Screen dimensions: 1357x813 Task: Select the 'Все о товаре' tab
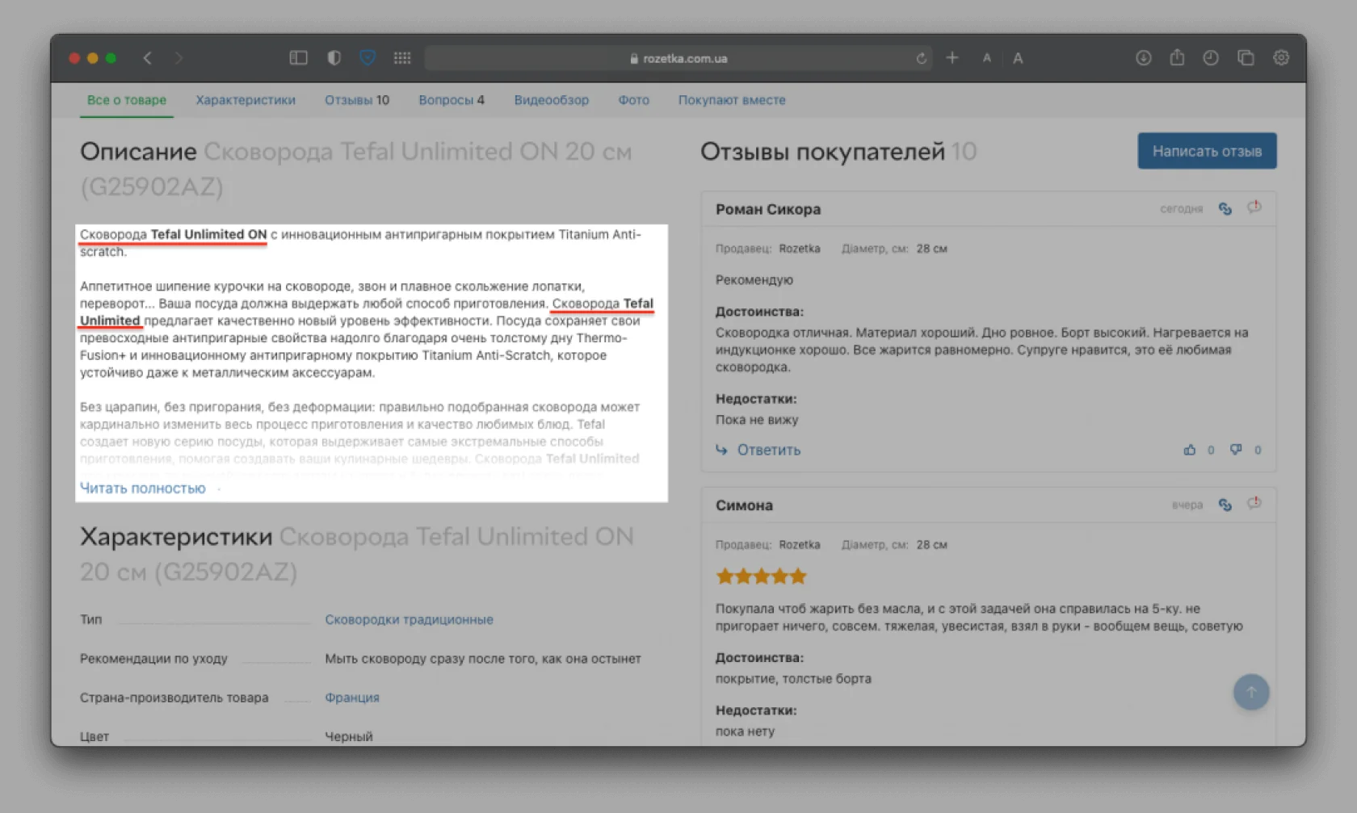127,100
